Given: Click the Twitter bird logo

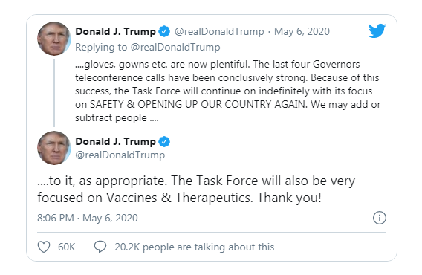Looking at the screenshot, I should pos(377,30).
